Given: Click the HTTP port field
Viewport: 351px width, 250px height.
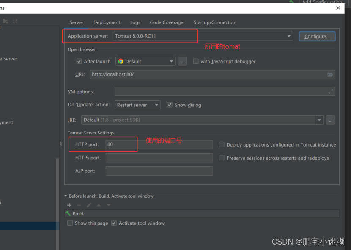Looking at the screenshot, I should 159,144.
